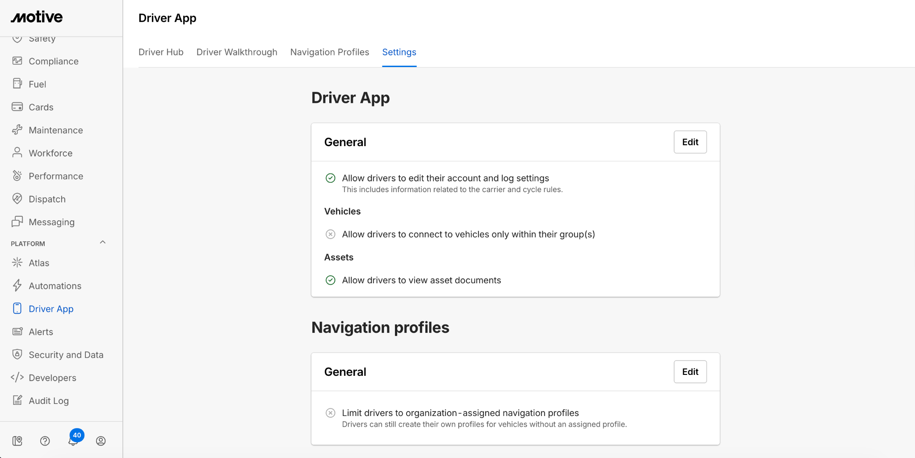Open the Automations page
Screen dimensions: 915x458
55,286
